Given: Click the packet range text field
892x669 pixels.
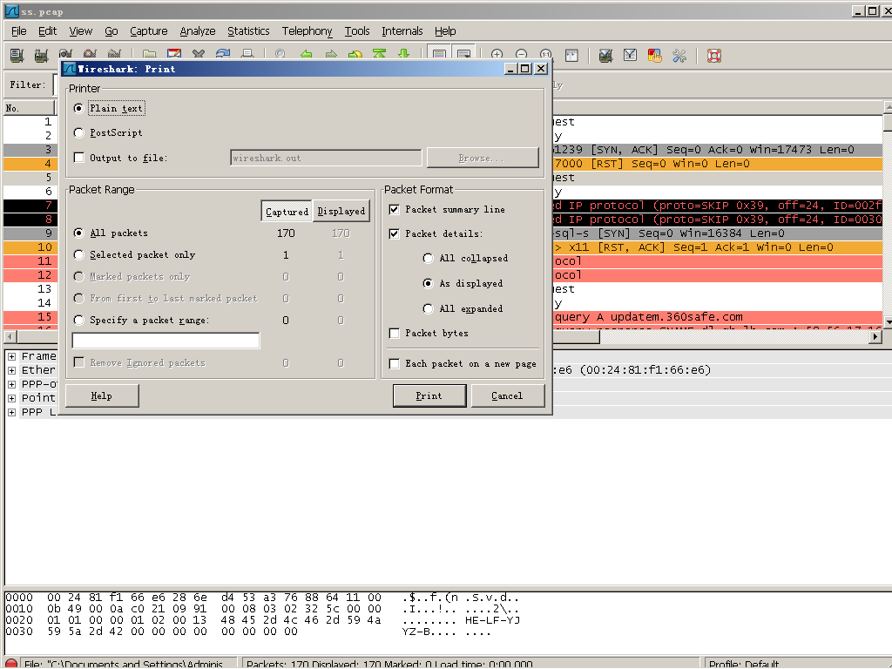Looking at the screenshot, I should [x=166, y=341].
